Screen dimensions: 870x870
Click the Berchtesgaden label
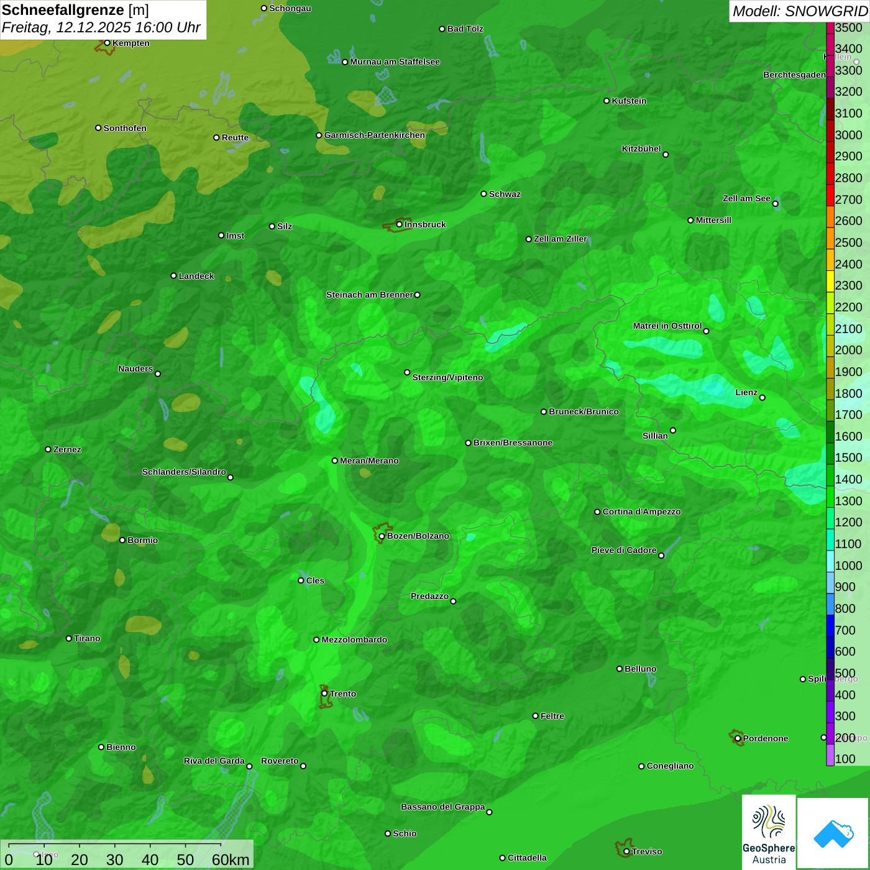click(x=794, y=75)
